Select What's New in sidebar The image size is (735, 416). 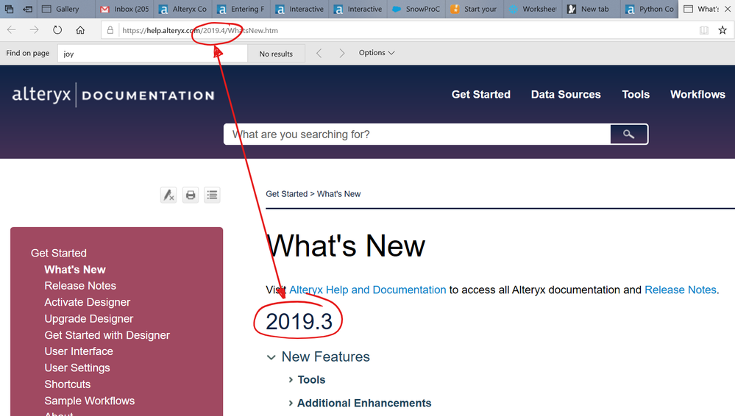pyautogui.click(x=75, y=270)
